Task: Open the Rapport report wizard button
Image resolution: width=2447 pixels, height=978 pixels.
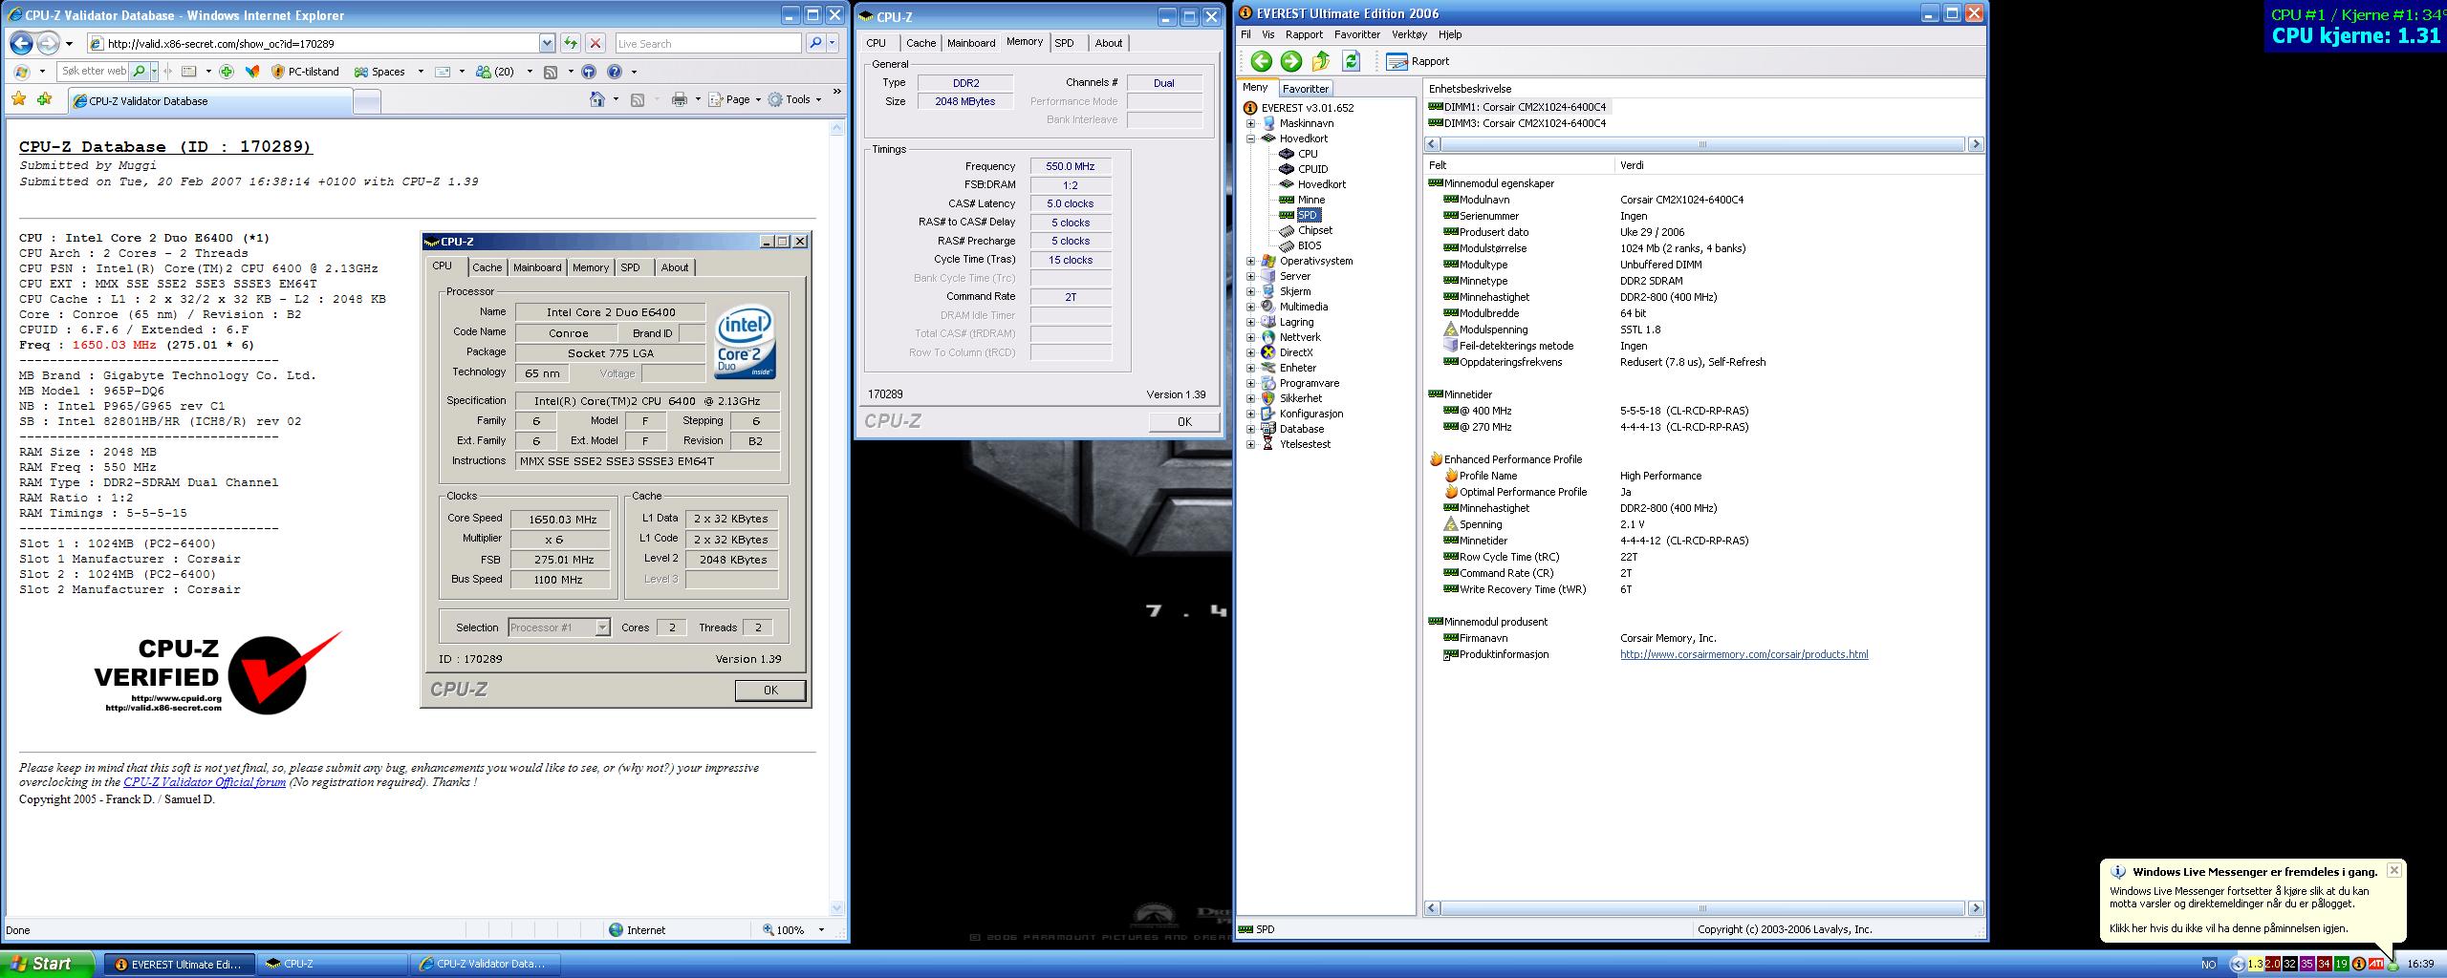Action: click(1418, 61)
